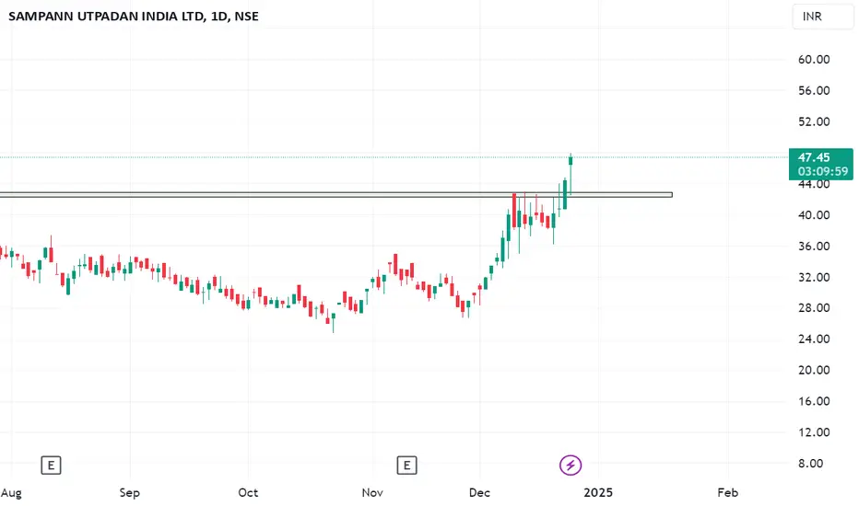Click the earnings E marker near August

51,466
